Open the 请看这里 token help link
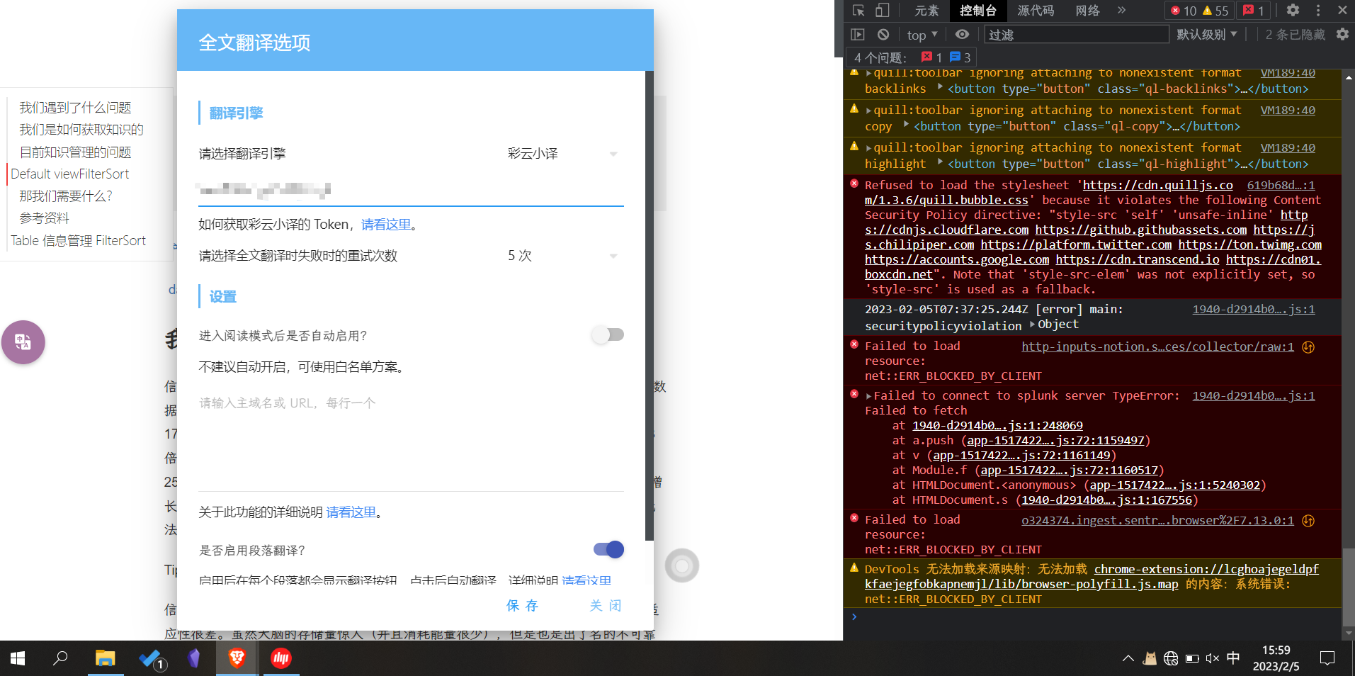Screen dimensions: 1355x676 click(x=384, y=225)
